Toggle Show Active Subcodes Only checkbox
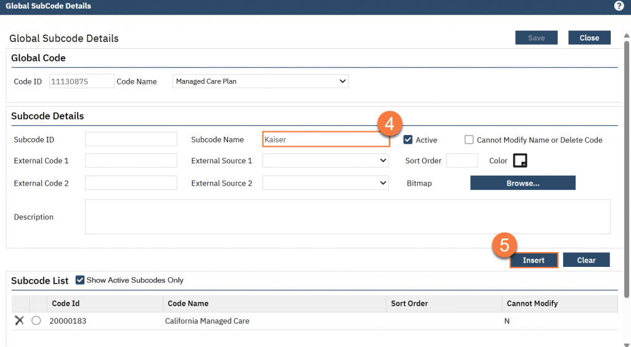The height and width of the screenshot is (347, 631). tap(79, 280)
